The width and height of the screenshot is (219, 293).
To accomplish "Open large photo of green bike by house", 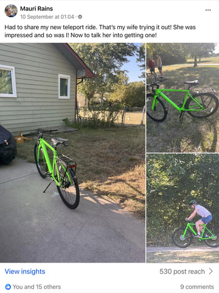I will click(72, 153).
